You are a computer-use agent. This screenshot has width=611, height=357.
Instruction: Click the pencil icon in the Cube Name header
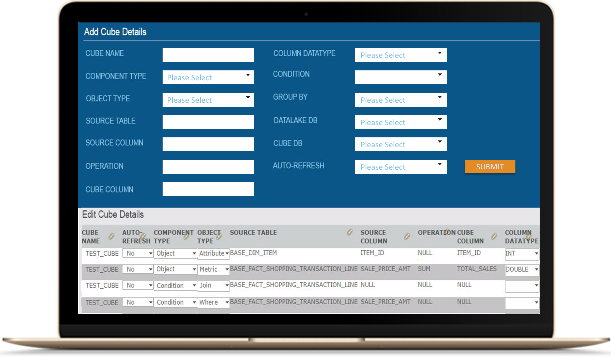tap(111, 236)
